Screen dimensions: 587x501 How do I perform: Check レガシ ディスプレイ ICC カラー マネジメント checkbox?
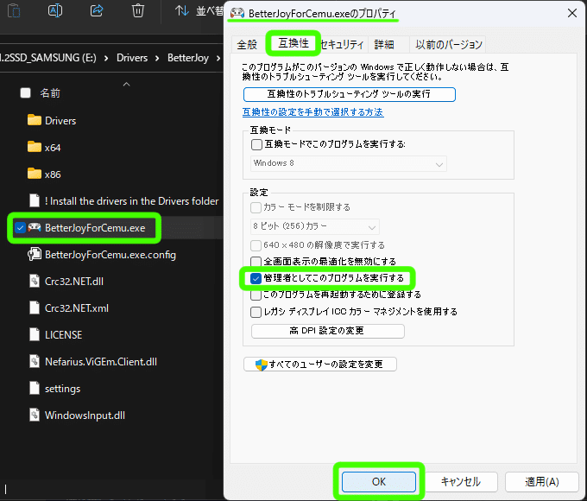pyautogui.click(x=256, y=312)
